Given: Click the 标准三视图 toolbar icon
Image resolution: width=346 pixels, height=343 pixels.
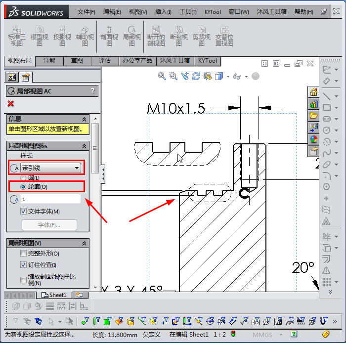Looking at the screenshot, I should [x=17, y=36].
